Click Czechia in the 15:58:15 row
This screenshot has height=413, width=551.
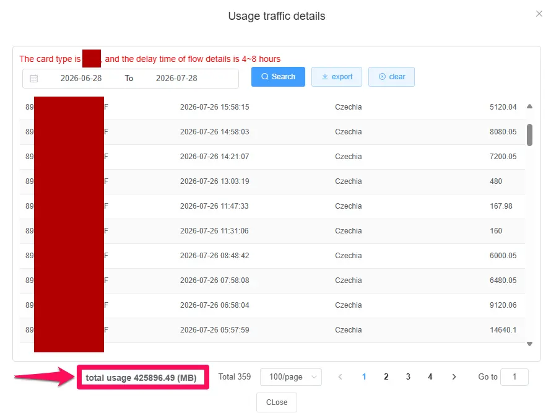(x=348, y=107)
